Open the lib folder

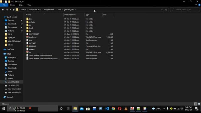30,31
